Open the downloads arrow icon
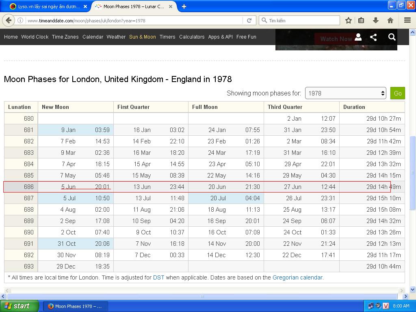 point(376,20)
